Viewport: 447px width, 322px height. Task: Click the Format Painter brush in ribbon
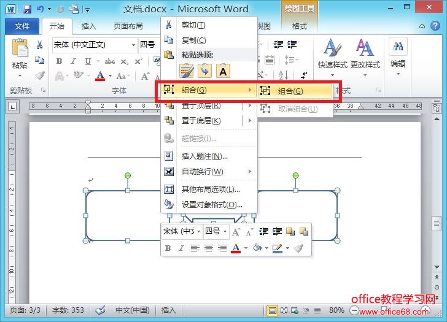pos(40,75)
